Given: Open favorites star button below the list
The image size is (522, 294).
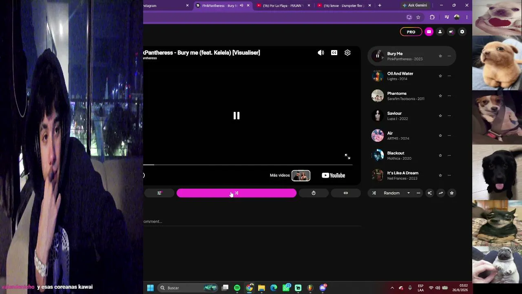Looking at the screenshot, I should (451, 193).
